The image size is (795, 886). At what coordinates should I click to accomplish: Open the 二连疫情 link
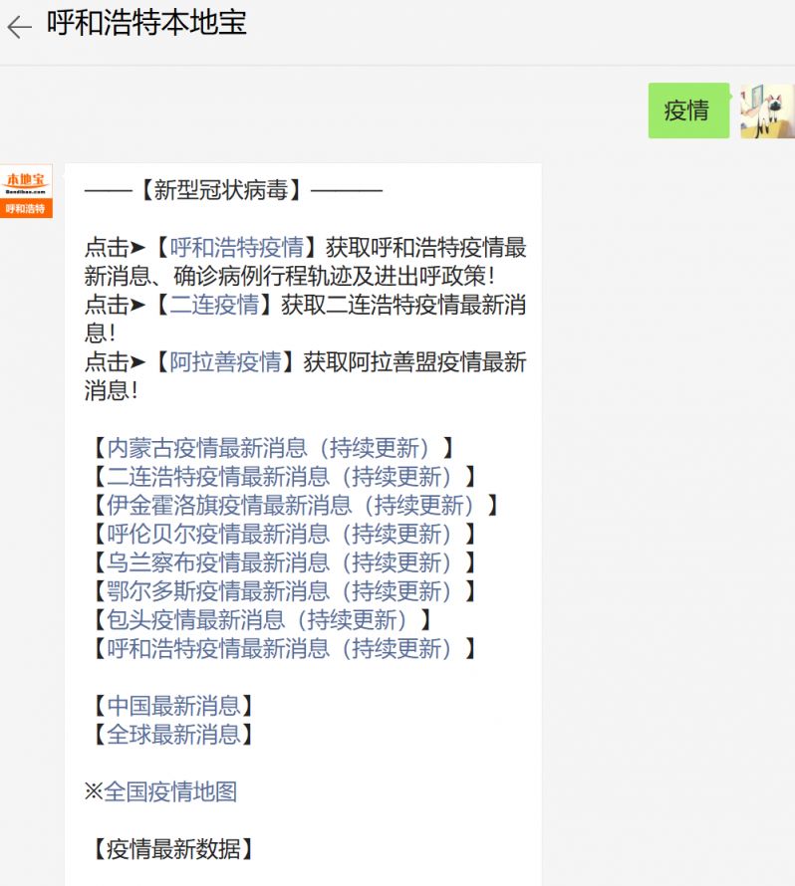[214, 305]
